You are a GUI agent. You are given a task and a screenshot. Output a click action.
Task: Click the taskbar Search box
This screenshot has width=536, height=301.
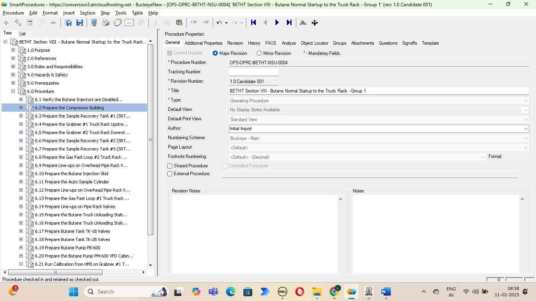[x=126, y=292]
